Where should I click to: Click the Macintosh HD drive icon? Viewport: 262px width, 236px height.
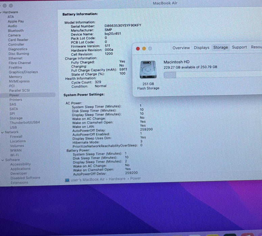tap(148, 69)
